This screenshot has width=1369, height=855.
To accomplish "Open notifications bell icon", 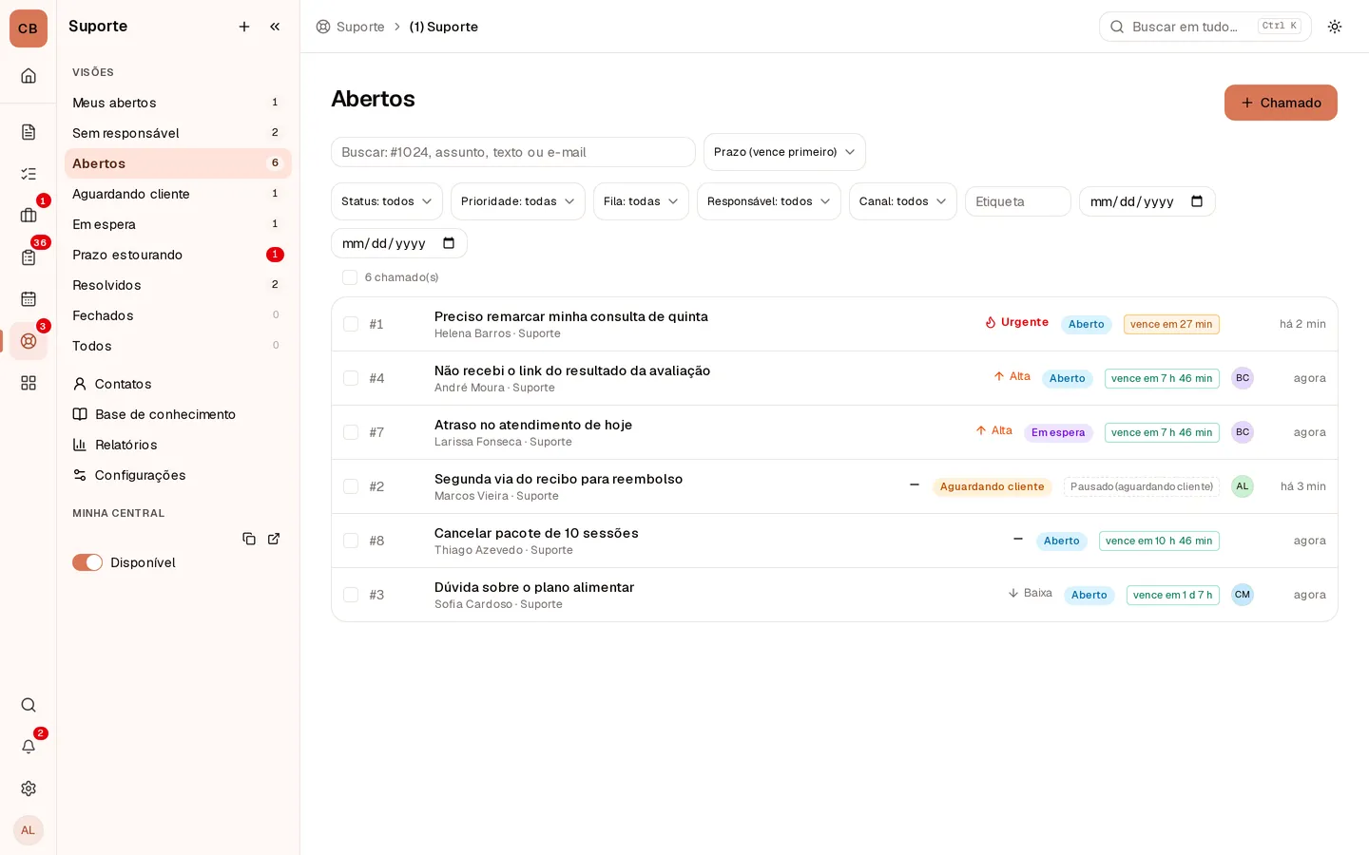I will [x=29, y=747].
